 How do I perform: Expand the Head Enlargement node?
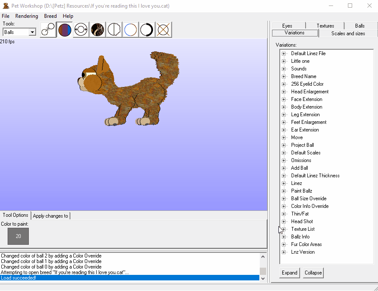pos(284,92)
